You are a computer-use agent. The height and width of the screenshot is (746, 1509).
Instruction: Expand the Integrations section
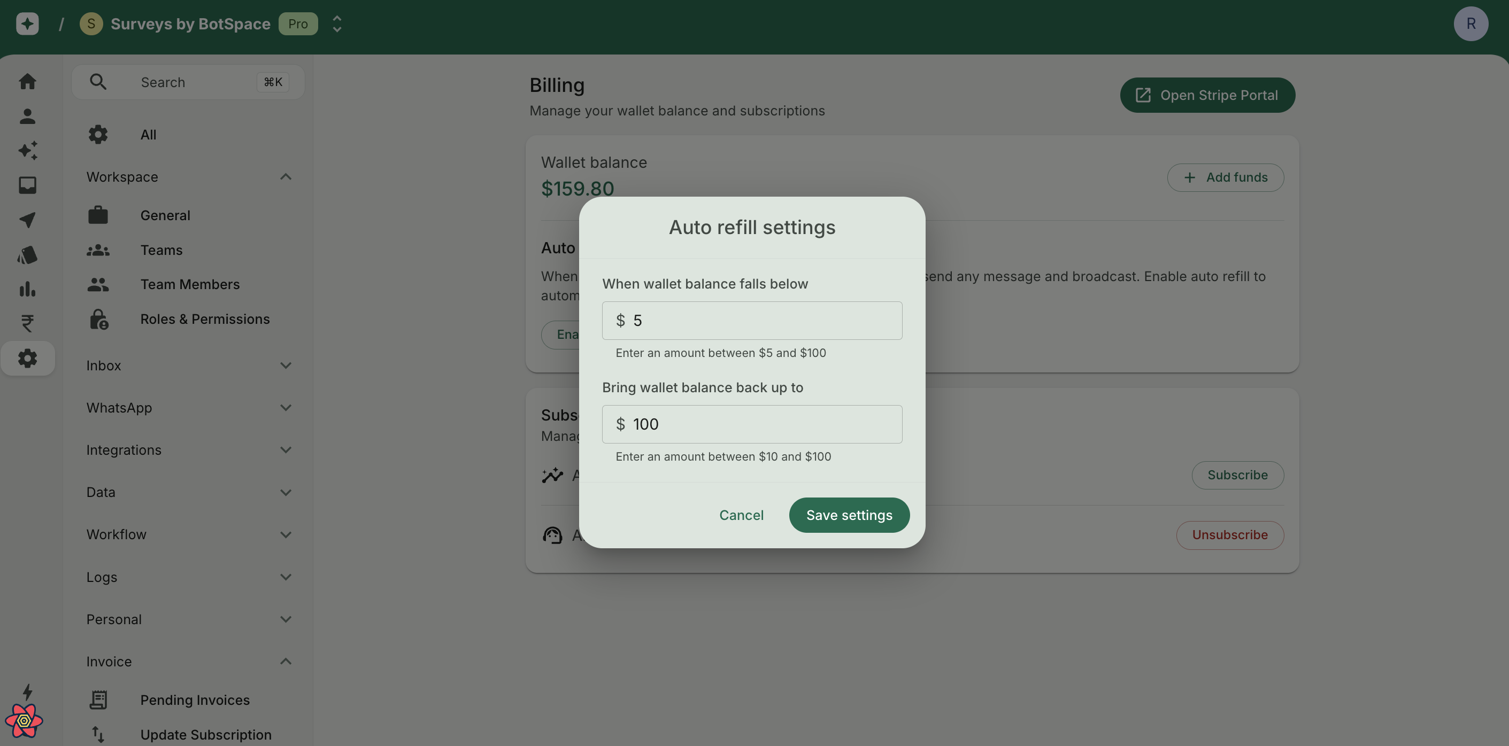point(286,450)
